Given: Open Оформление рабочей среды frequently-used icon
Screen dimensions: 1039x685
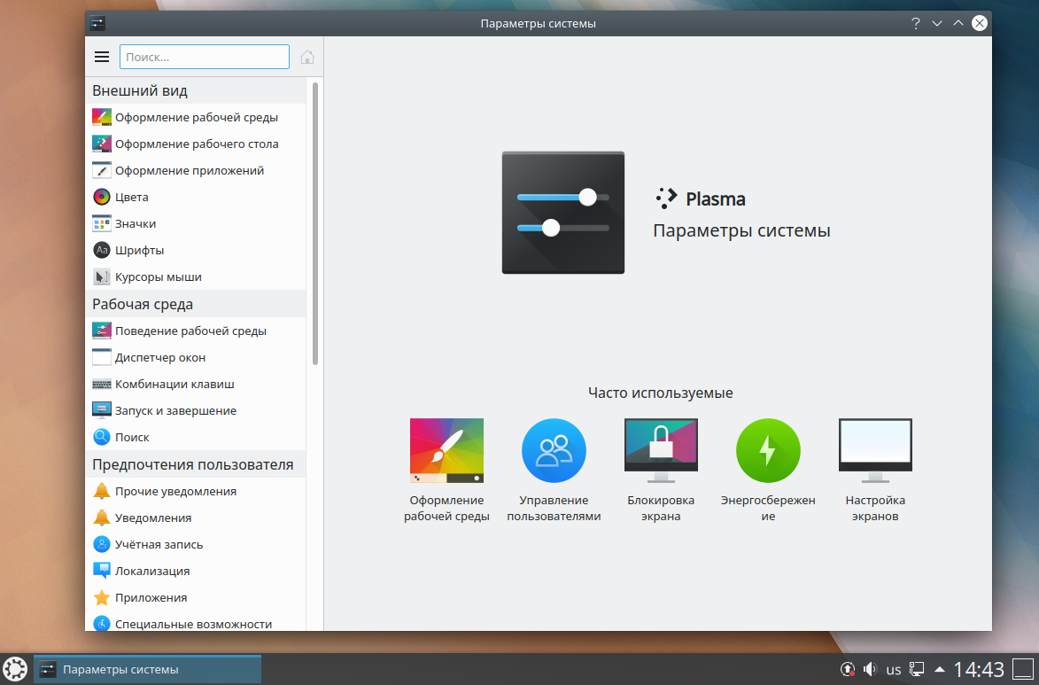Looking at the screenshot, I should tap(446, 450).
